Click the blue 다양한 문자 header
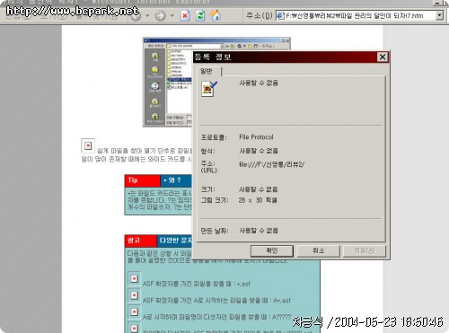This screenshot has width=449, height=333. pos(175,241)
